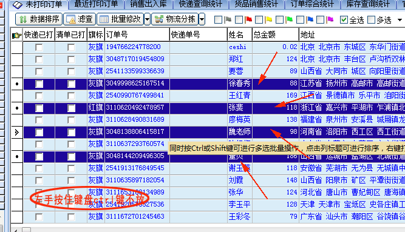Sort by 快递已打 column header
This screenshot has width=405, height=232.
[39, 35]
